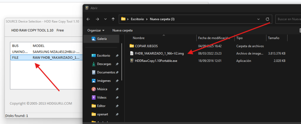Image resolution: width=301 pixels, height=124 pixels.
Task: Open the COPIAR JUEGOS folder
Action: point(146,46)
